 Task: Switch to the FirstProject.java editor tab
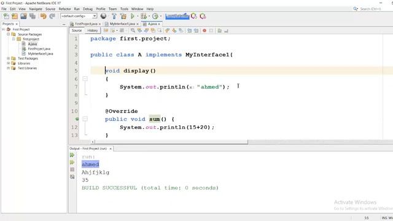[x=86, y=24]
